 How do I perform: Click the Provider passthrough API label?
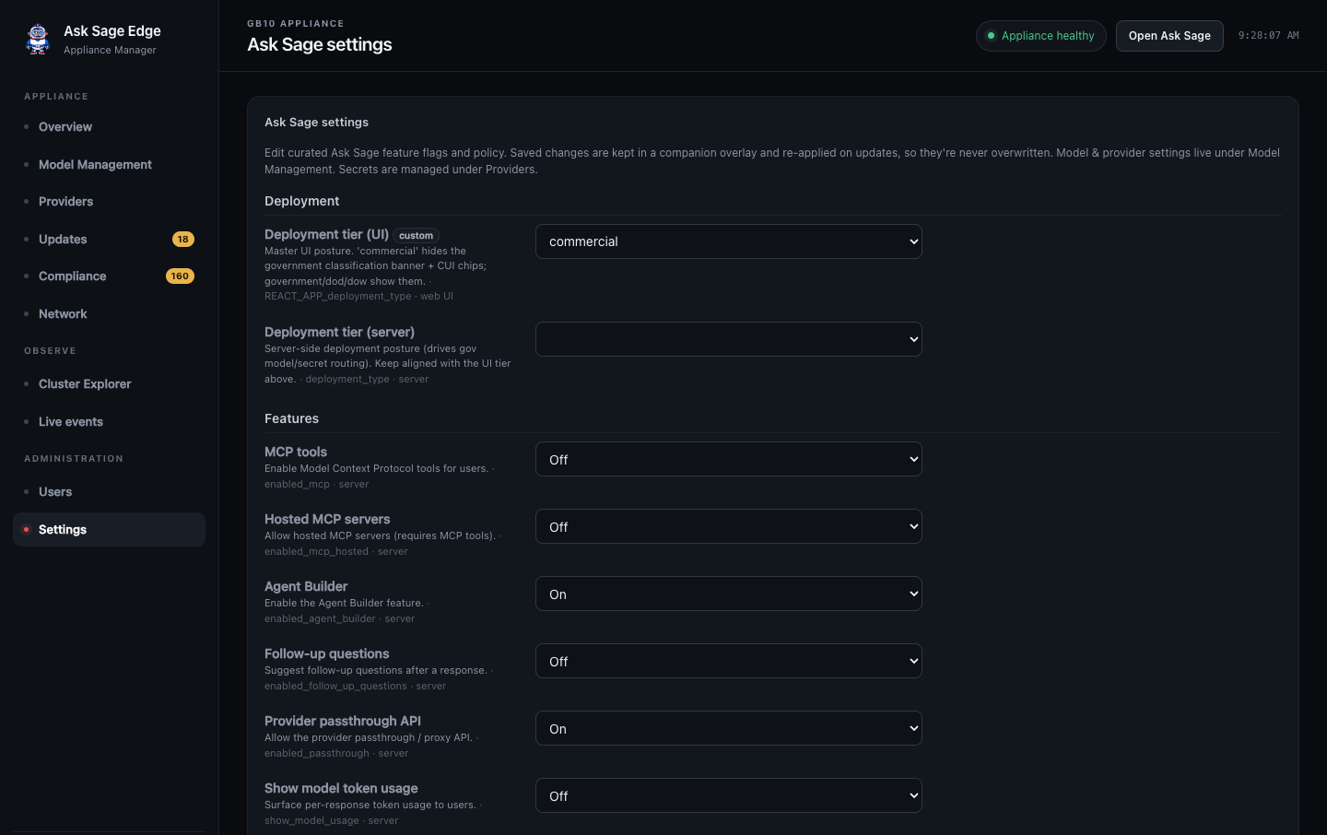pyautogui.click(x=343, y=721)
